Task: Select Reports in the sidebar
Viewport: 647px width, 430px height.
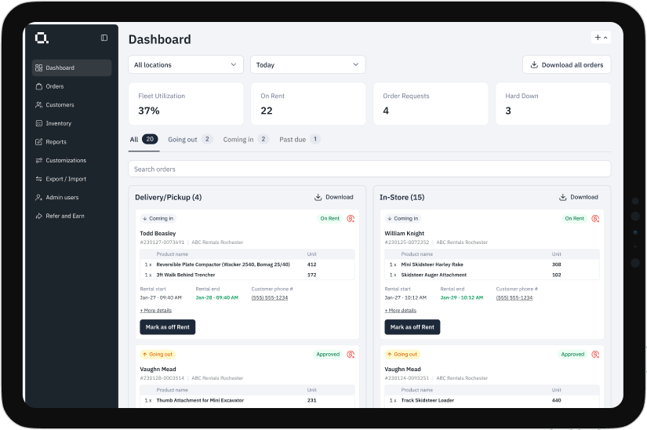Action: pos(56,142)
